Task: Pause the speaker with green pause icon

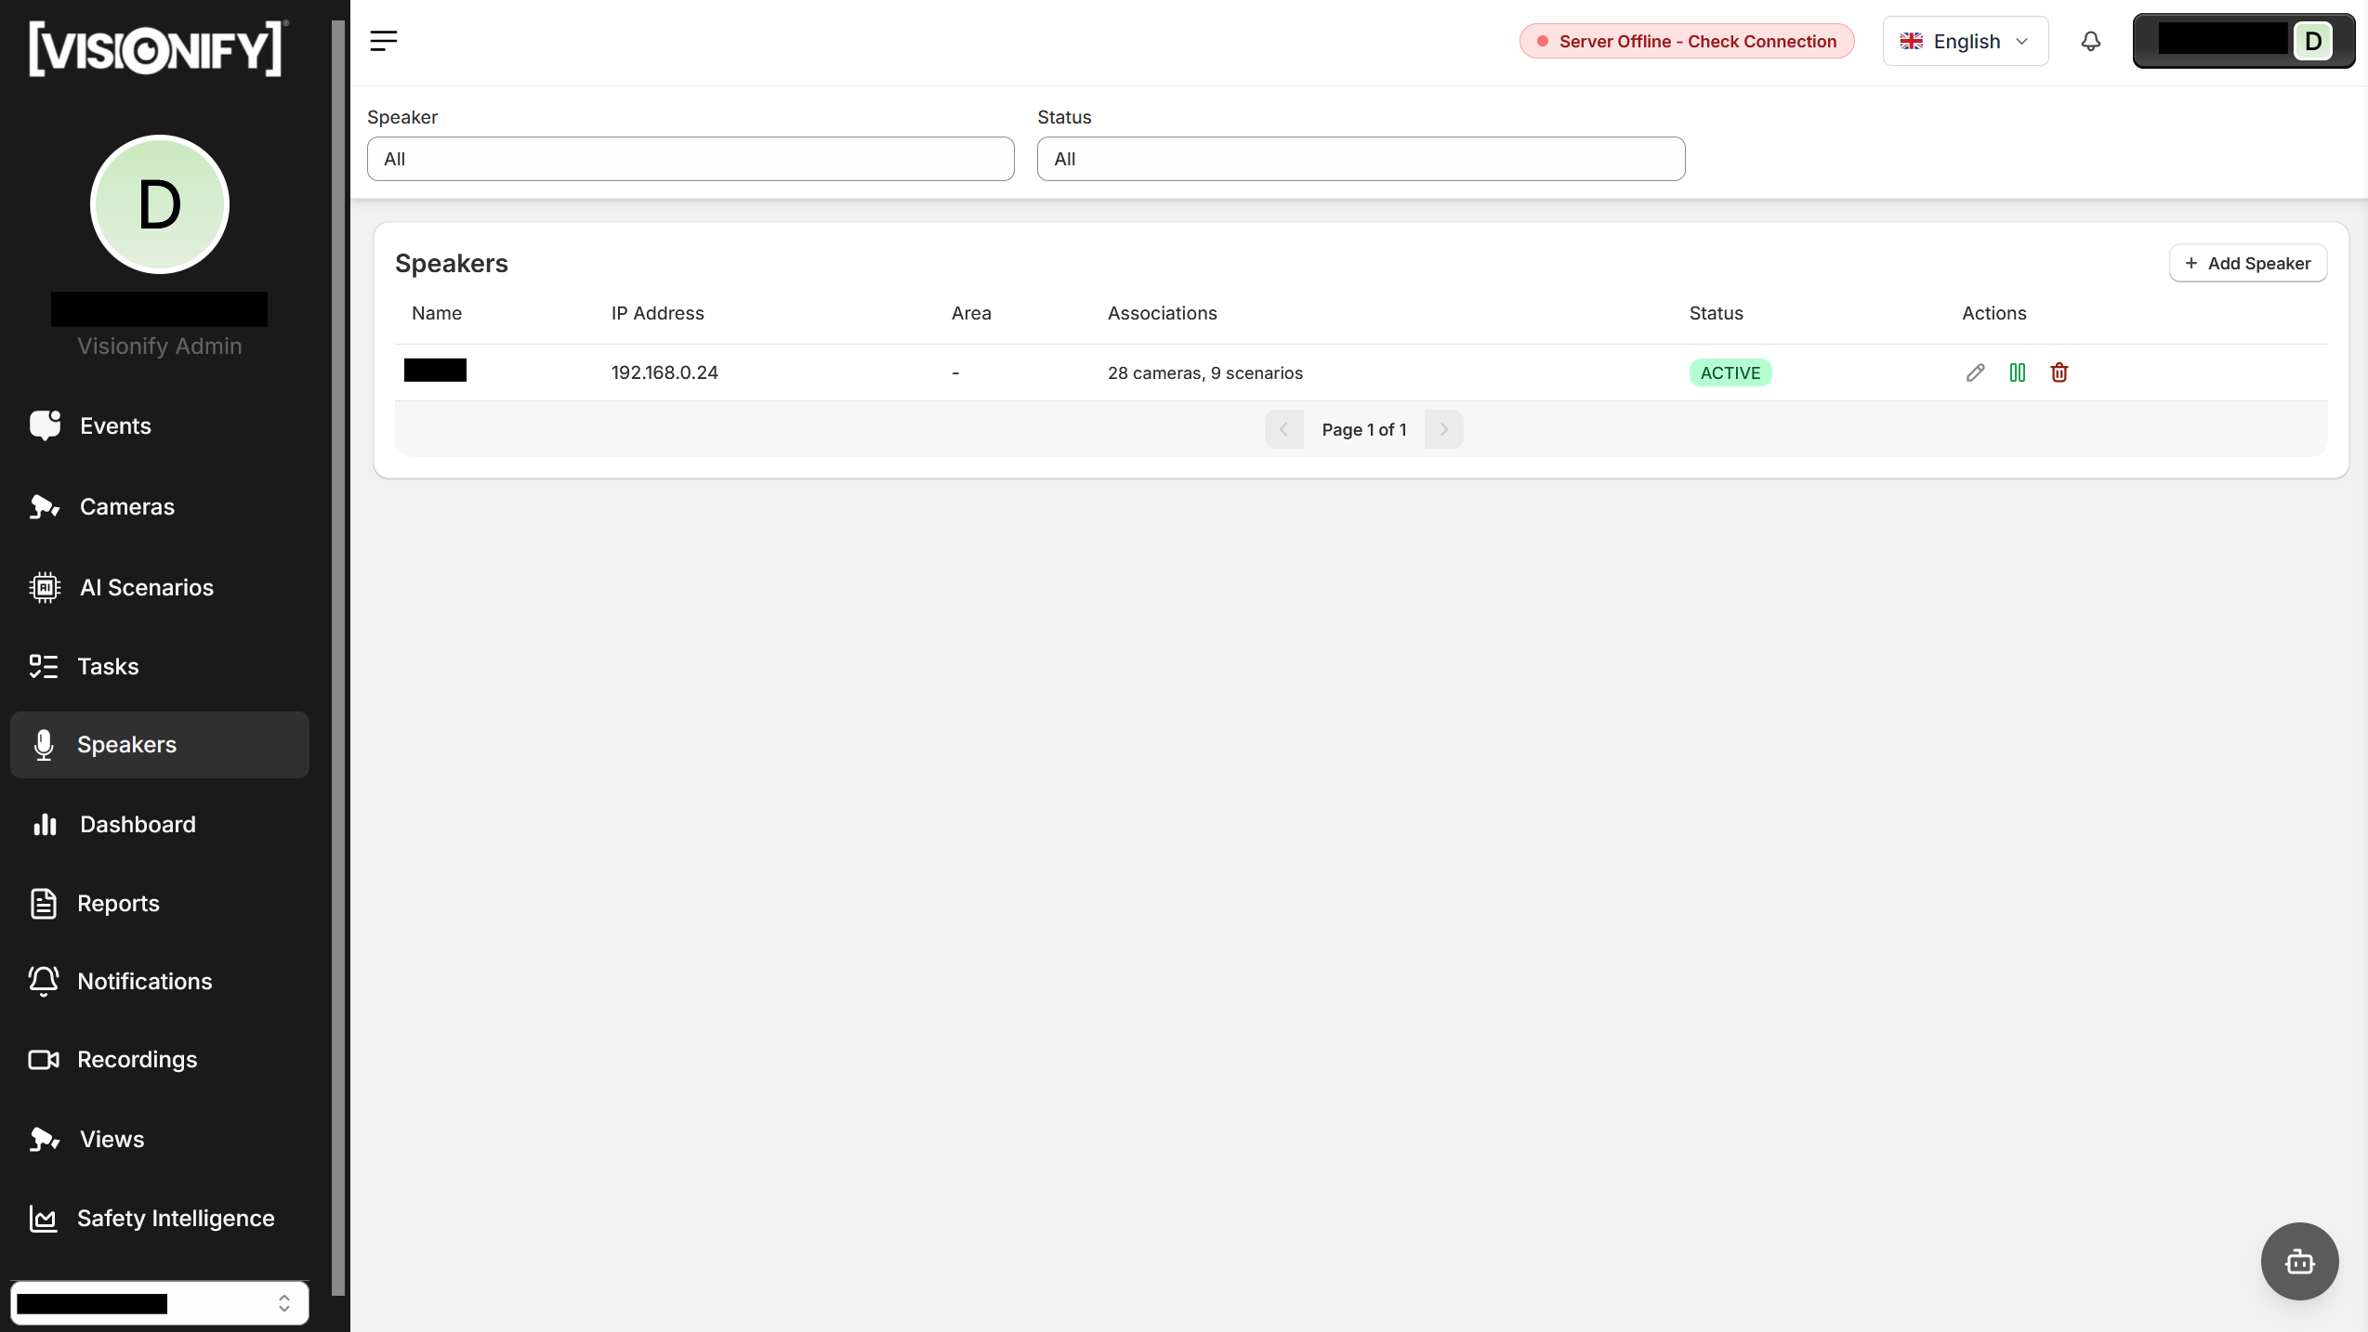Action: click(2017, 372)
